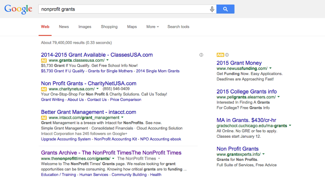Screen dimensions: 325x183
Task: Expand arrow next to charitynetusa.com URL
Action: [97, 89]
